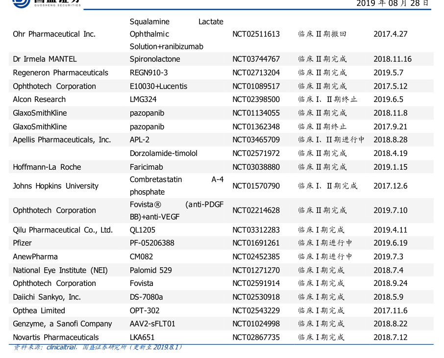444x358 pixels.
Task: Click the Faricimab drug name
Action: [x=146, y=167]
